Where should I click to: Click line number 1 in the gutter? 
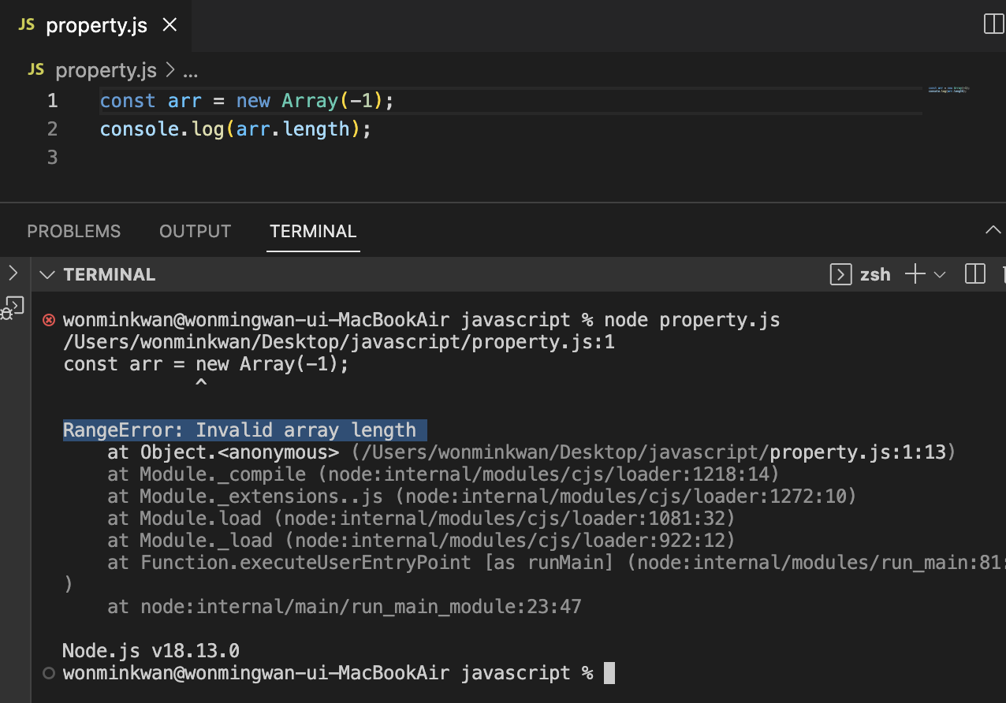click(x=52, y=101)
